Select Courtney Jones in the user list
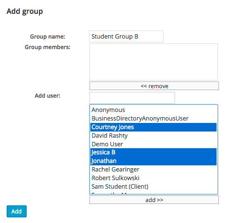The height and width of the screenshot is (223, 227). point(153,127)
